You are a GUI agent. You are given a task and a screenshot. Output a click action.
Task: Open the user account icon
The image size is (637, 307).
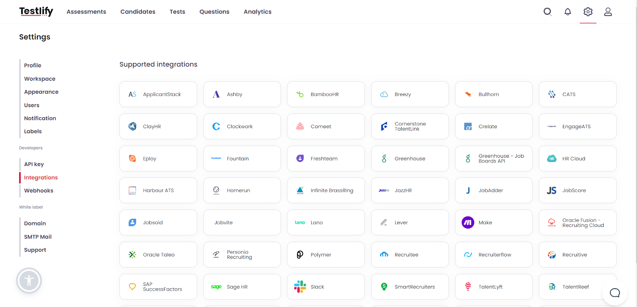click(x=608, y=12)
